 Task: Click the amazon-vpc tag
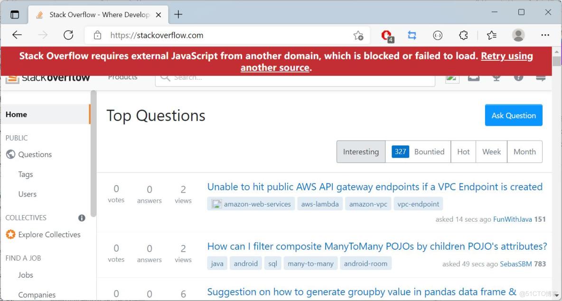coord(368,204)
